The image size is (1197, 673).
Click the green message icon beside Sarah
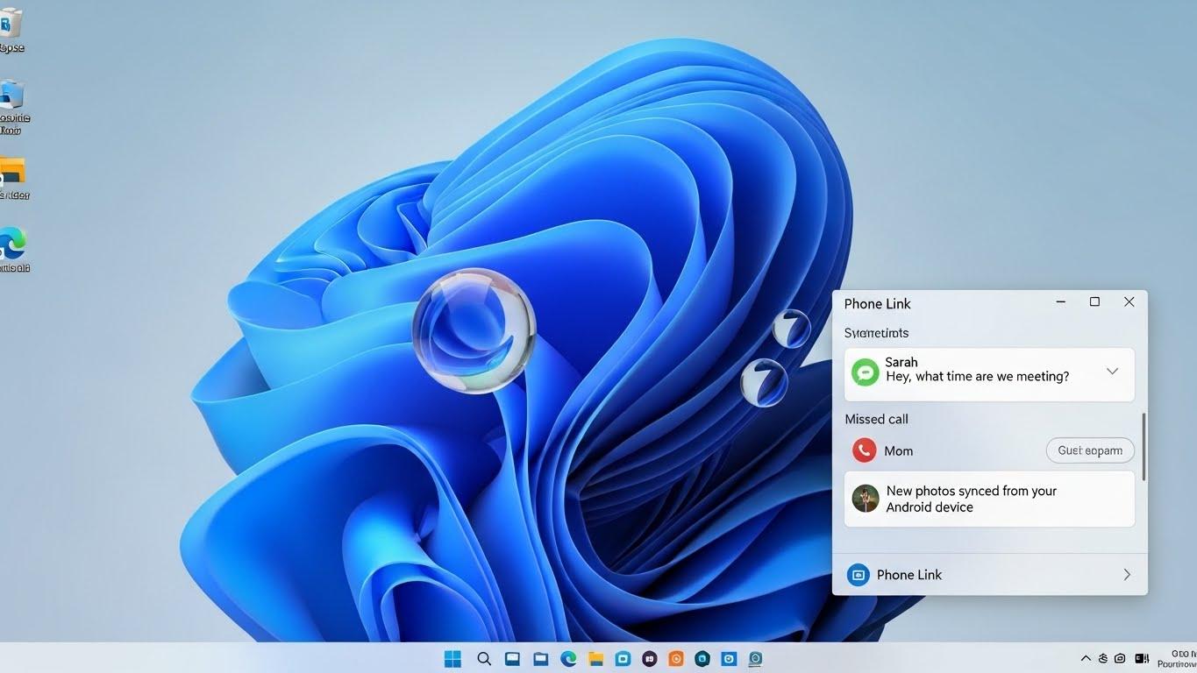865,372
